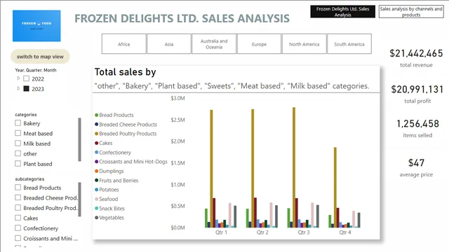This screenshot has height=252, width=449.
Task: Open Sales analysis by channels and products page
Action: pyautogui.click(x=411, y=12)
